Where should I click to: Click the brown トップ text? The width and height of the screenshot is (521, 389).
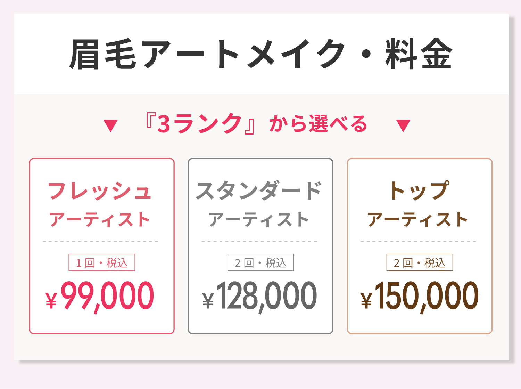pyautogui.click(x=419, y=191)
